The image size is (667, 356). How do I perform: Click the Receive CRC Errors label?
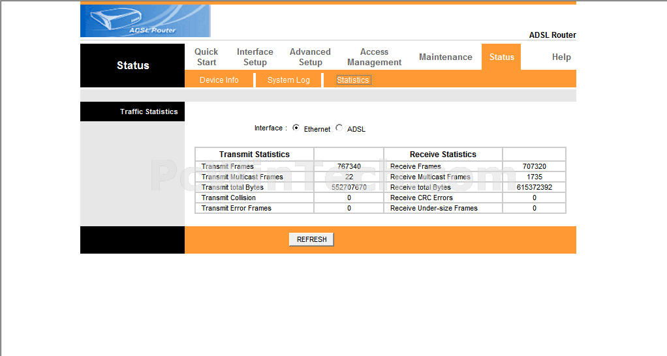(x=421, y=198)
